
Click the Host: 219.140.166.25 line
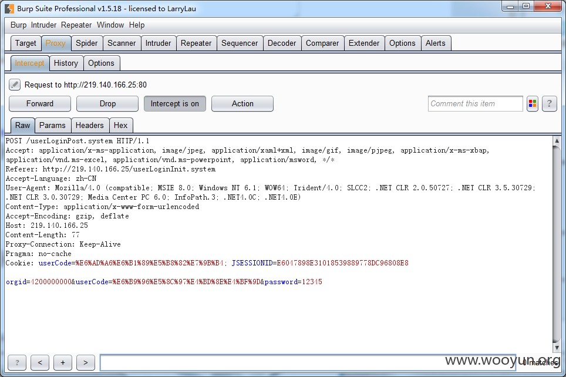coord(46,225)
